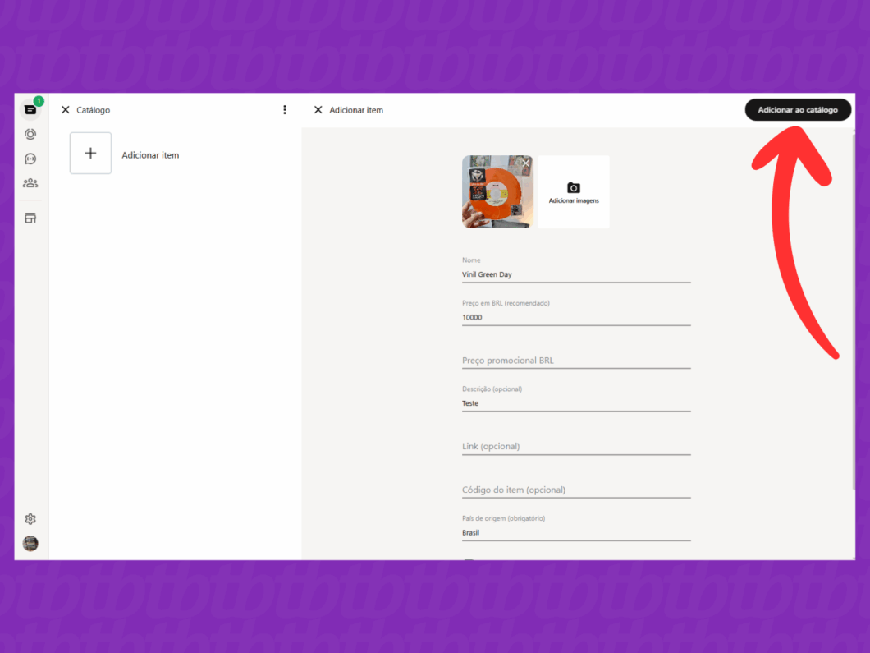870x653 pixels.
Task: Focus the Link (opcional) field
Action: (575, 447)
